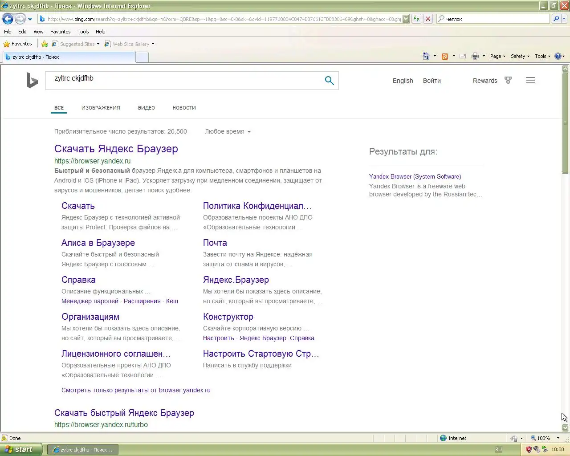Open the command bar Tools dropdown

tap(542, 56)
